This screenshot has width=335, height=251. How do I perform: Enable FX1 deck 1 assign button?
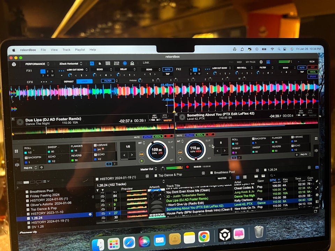(x=43, y=71)
